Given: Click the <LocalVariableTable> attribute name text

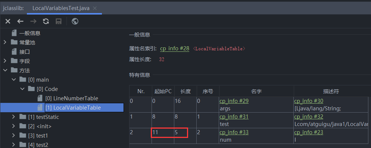Looking at the screenshot, I should coord(219,49).
